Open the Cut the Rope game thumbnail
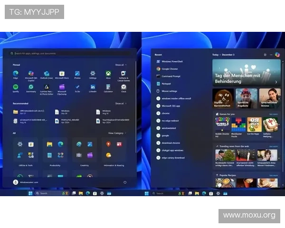285x228 pixels. click(253, 125)
